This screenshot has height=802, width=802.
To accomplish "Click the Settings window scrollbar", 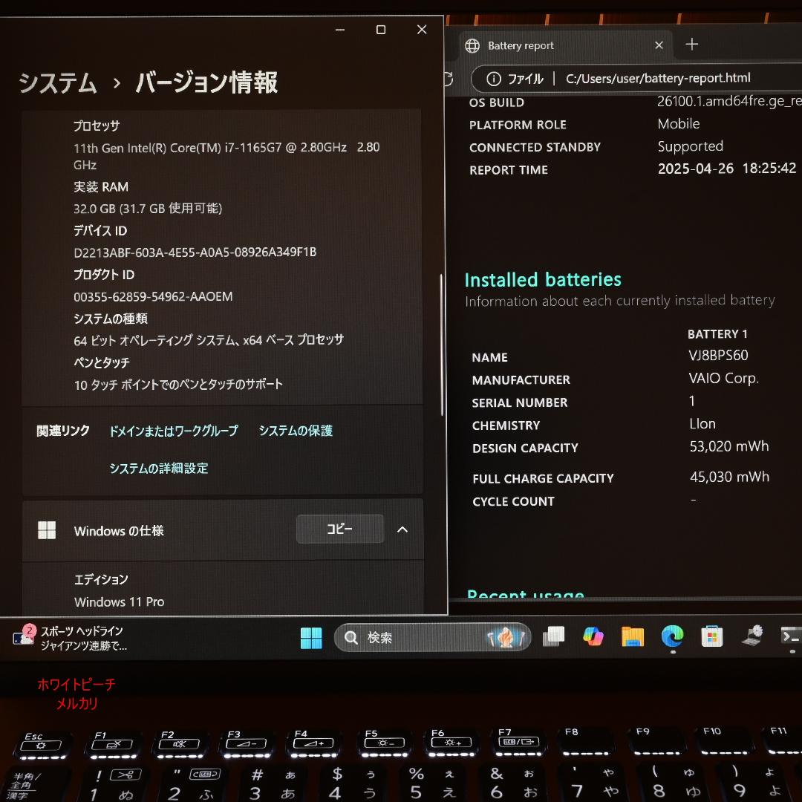I will (442, 345).
